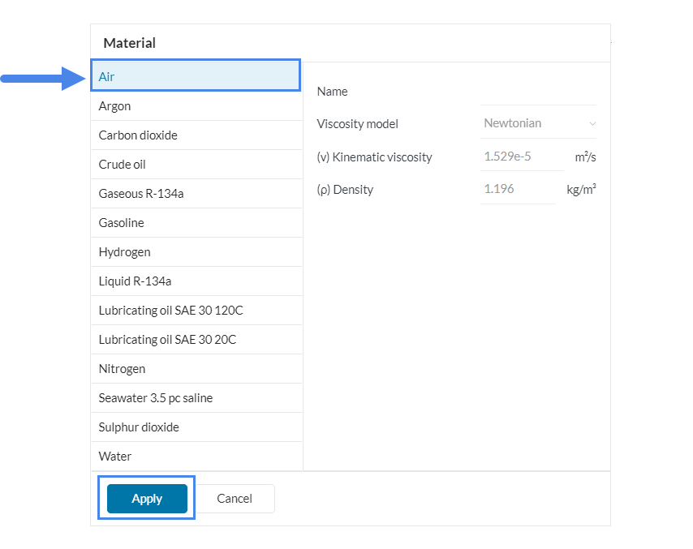Choose Lubricating oil SAE 30 20C

[x=195, y=340]
